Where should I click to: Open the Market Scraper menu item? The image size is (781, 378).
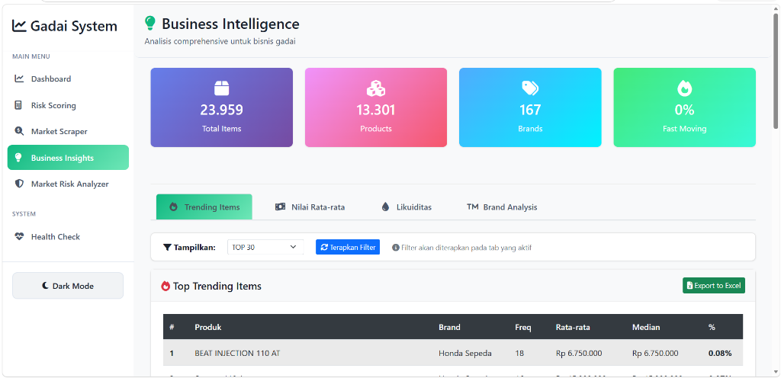click(68, 131)
